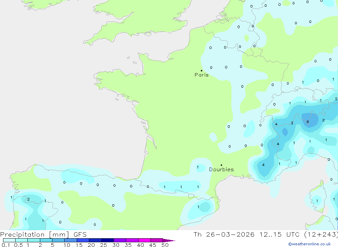Pick the legend swatch between 5 and 10
The height and width of the screenshot is (247, 338).
[x=58, y=240]
